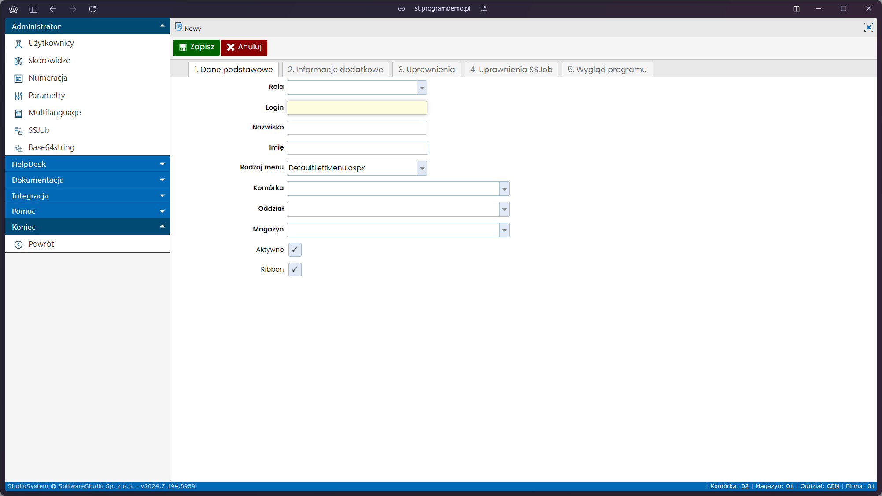Click the Użytkownicy sidebar icon
Image resolution: width=882 pixels, height=496 pixels.
pyautogui.click(x=18, y=44)
